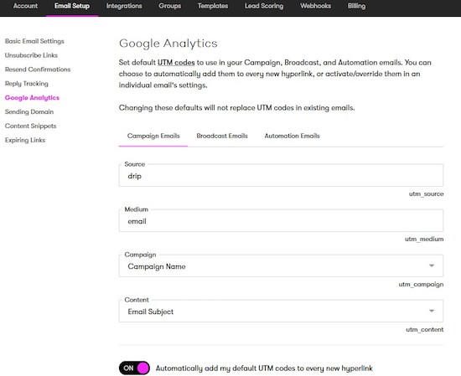
Task: Click 'Automatically add my default UTM codes' text
Action: (x=264, y=368)
